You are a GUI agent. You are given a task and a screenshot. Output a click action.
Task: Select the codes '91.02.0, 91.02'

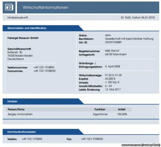pyautogui.click(x=113, y=75)
